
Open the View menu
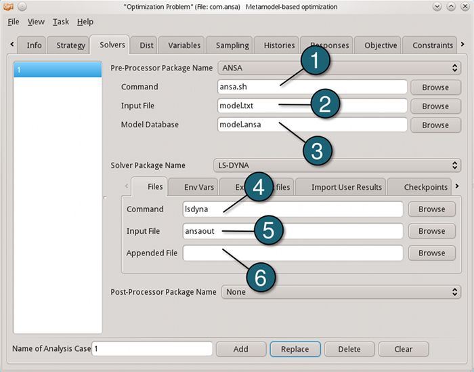[x=36, y=22]
